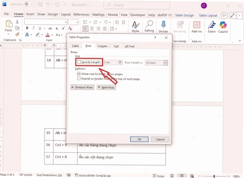Open the Table Layout ribbon tab

point(208,15)
